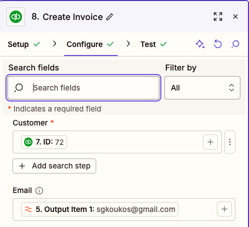Rename step using the pencil edit icon

pos(110,17)
